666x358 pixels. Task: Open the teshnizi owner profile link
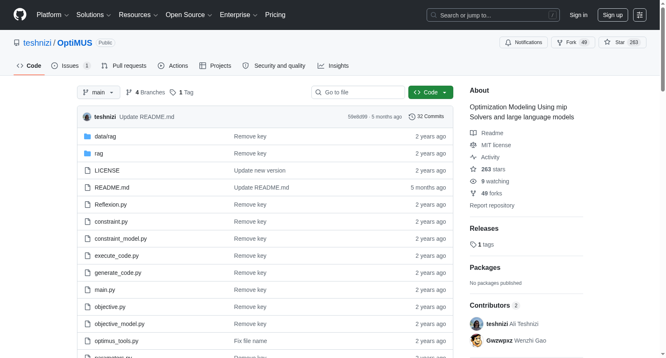click(37, 43)
